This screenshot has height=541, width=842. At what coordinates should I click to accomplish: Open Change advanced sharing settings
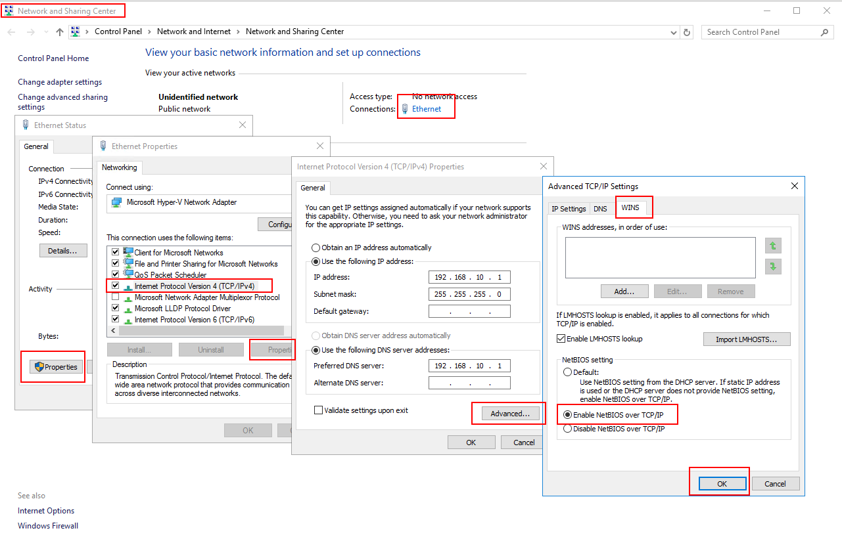tap(62, 102)
